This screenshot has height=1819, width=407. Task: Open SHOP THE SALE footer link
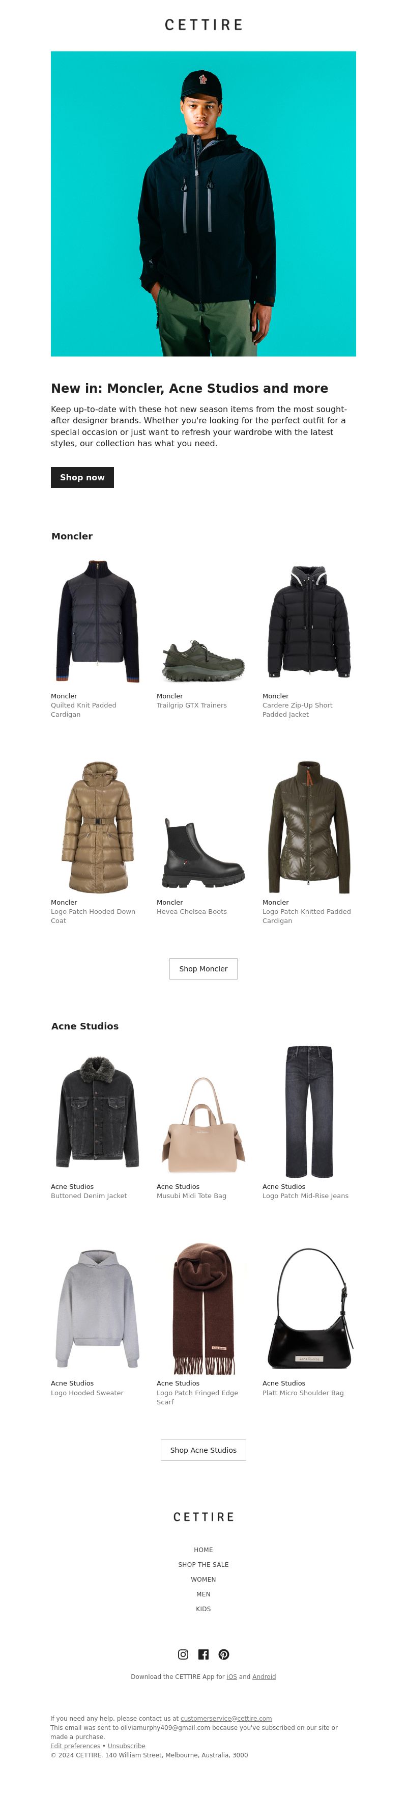(203, 1565)
